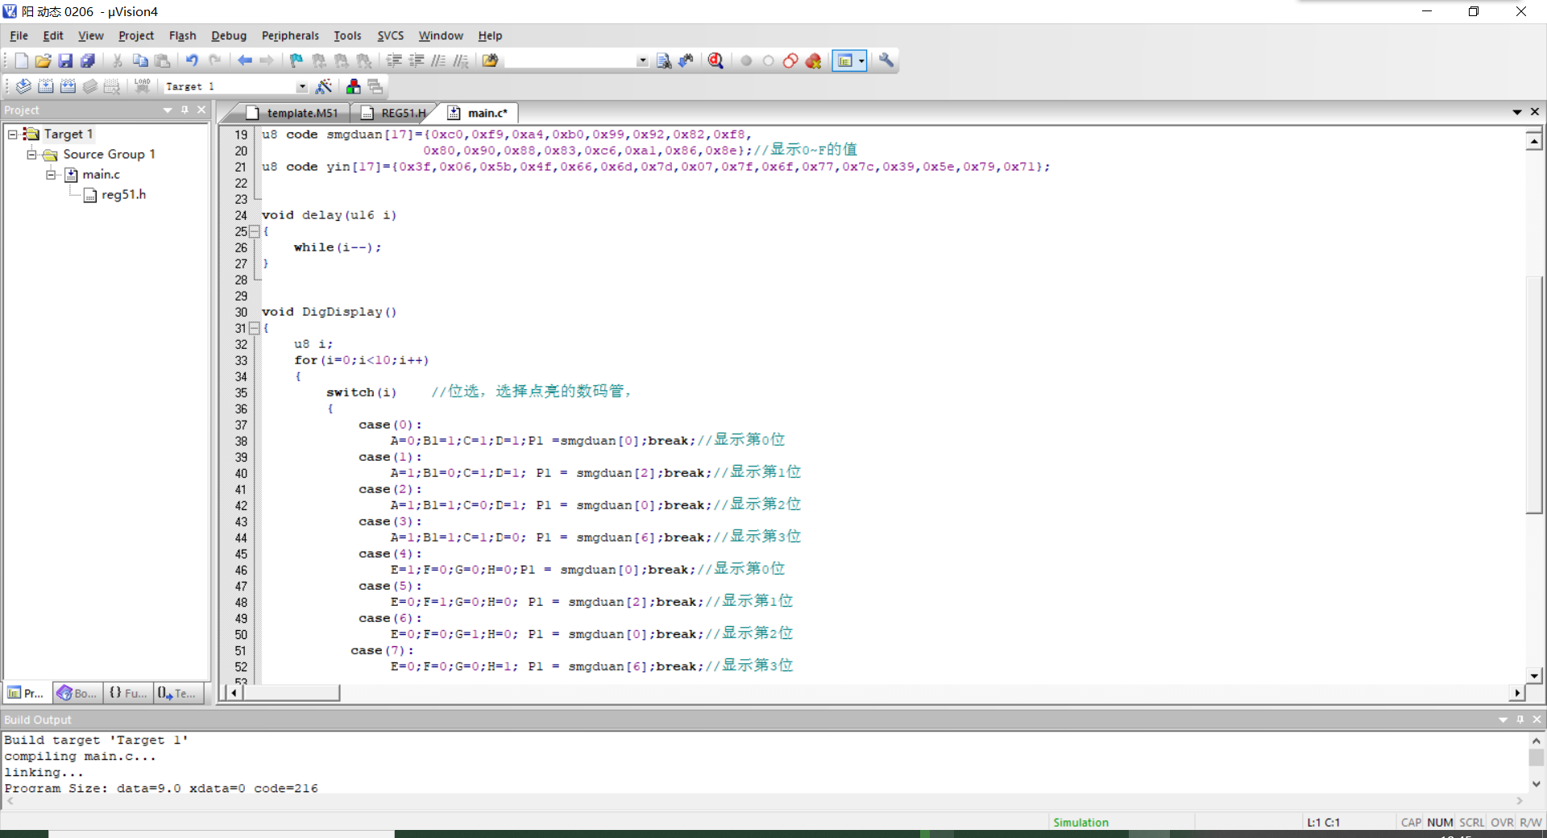The image size is (1547, 838).
Task: Open the File menu
Action: [x=19, y=35]
